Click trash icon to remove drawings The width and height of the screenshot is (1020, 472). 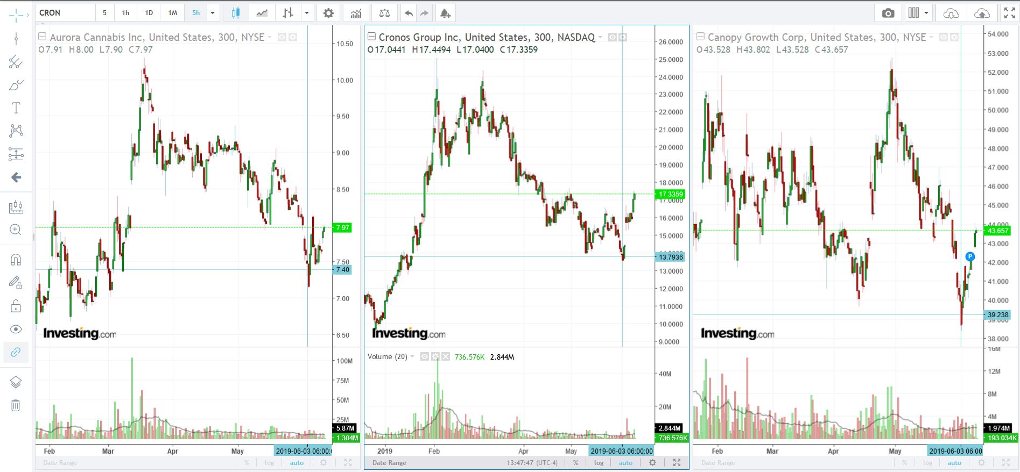16,405
